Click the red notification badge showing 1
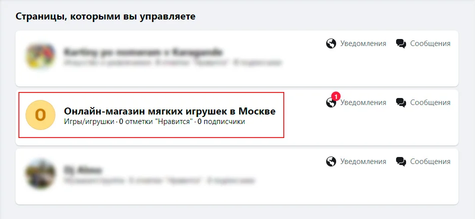This screenshot has width=475, height=219. click(336, 96)
